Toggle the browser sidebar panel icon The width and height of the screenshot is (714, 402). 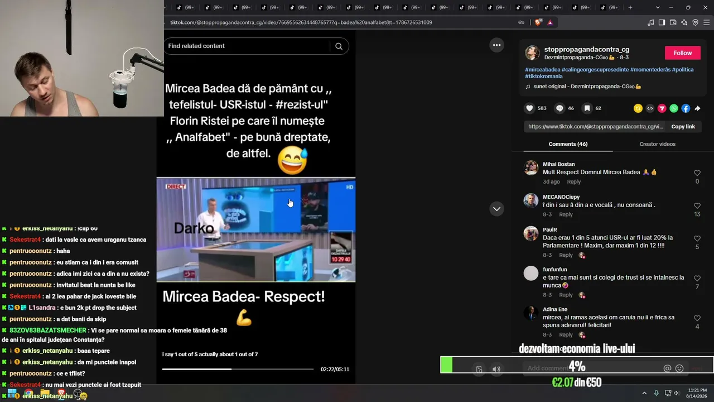(662, 22)
